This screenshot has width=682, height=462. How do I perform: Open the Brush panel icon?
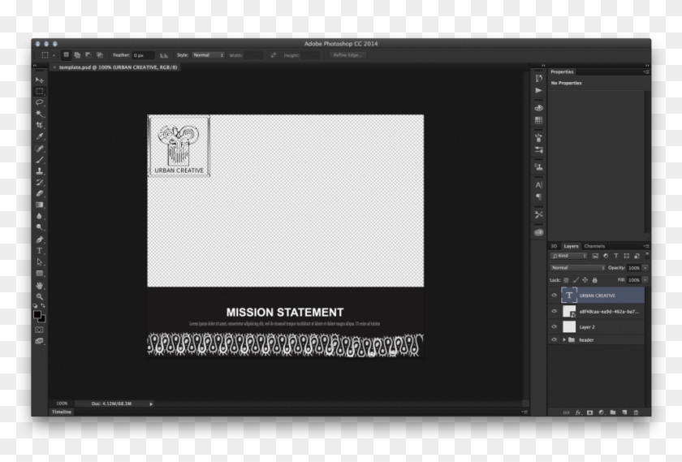[x=539, y=138]
